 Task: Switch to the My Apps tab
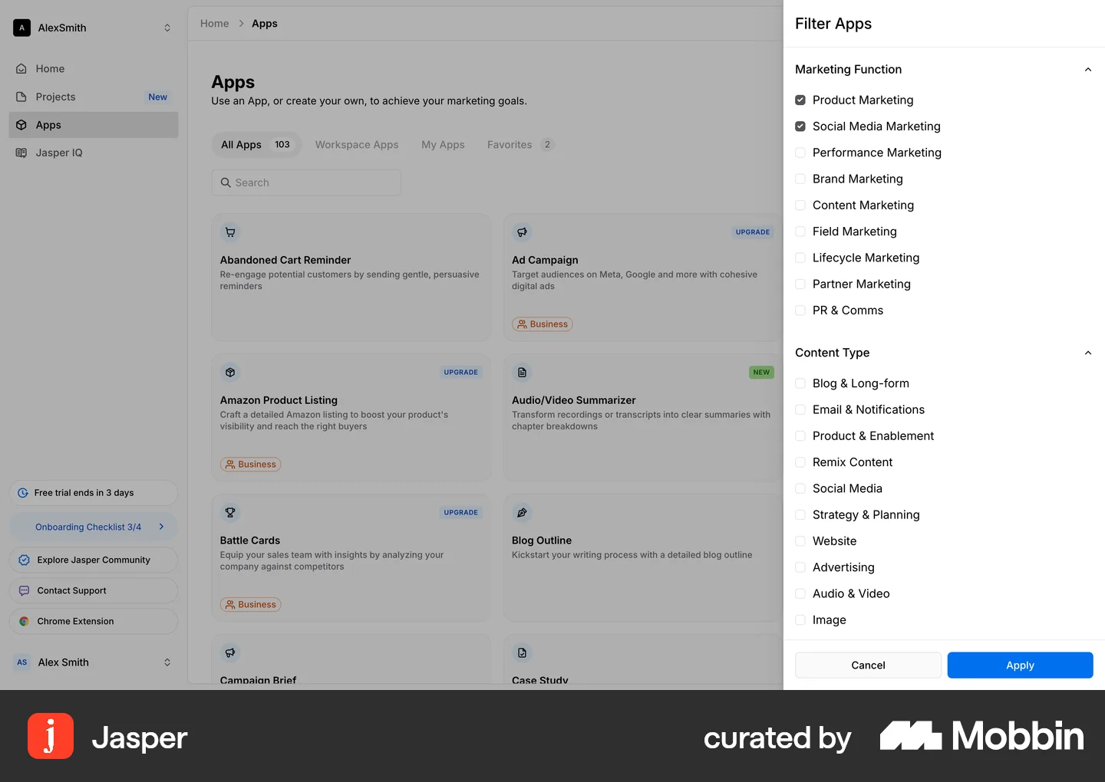tap(443, 145)
